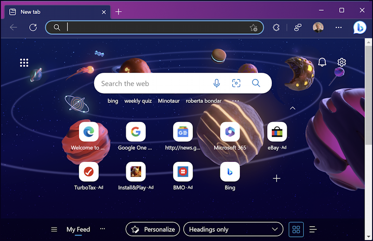The width and height of the screenshot is (373, 241).
Task: Add this page to favorites star icon
Action: (x=254, y=27)
